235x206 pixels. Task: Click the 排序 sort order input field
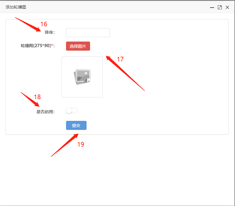tap(88, 32)
